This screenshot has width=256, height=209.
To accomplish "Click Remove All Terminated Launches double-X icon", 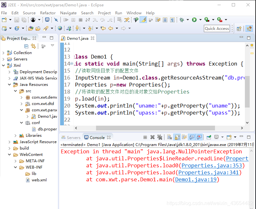I will (160, 137).
